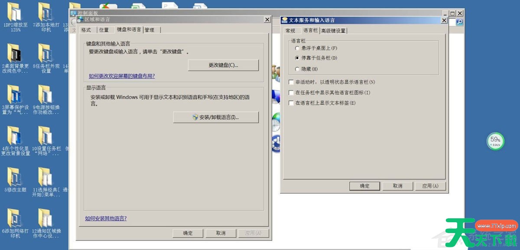This screenshot has width=520, height=250.
Task: Open link 如何安装其他语言
Action: (106, 218)
